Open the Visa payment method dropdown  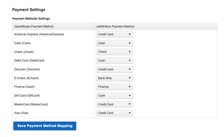pos(114,113)
